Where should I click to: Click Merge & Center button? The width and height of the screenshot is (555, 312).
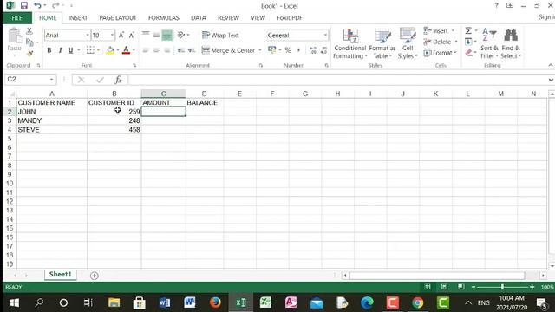pyautogui.click(x=228, y=50)
